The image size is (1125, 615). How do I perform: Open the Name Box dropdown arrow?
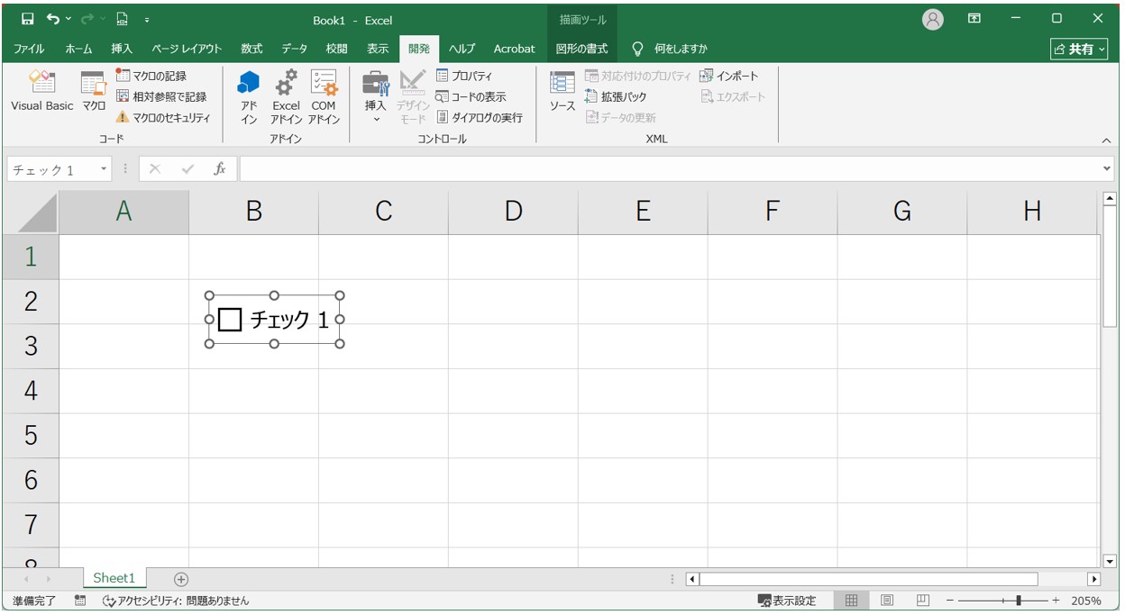click(104, 169)
